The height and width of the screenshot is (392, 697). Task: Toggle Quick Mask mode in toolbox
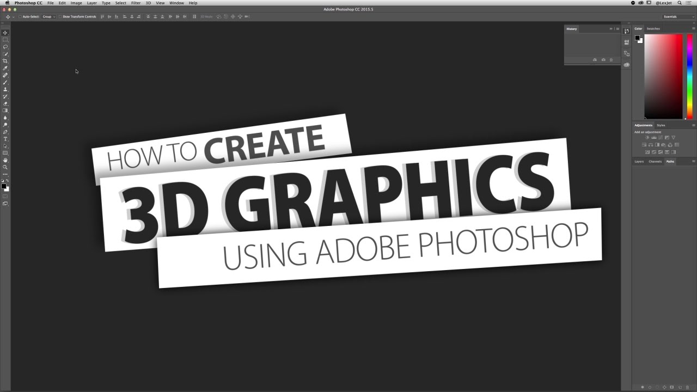tap(5, 197)
